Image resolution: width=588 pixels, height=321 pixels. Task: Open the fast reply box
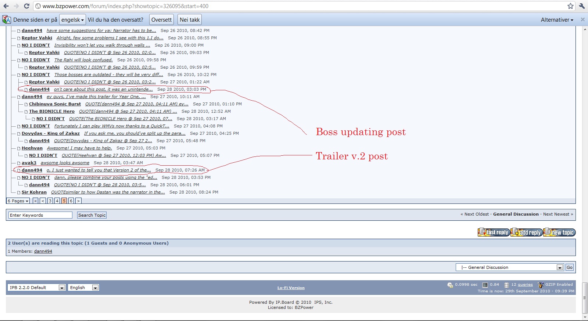494,232
